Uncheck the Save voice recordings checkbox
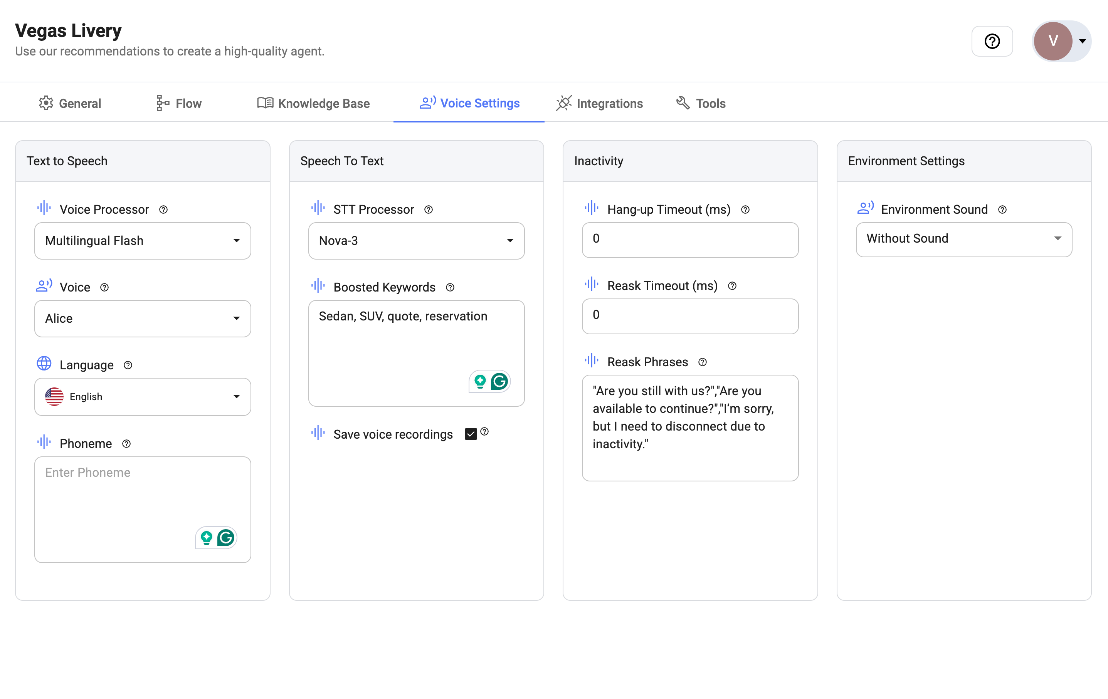1108x699 pixels. 470,433
